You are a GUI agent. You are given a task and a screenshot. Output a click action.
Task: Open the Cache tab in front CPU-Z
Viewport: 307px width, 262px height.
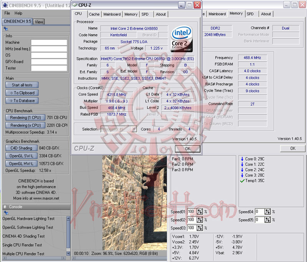tap(94, 14)
